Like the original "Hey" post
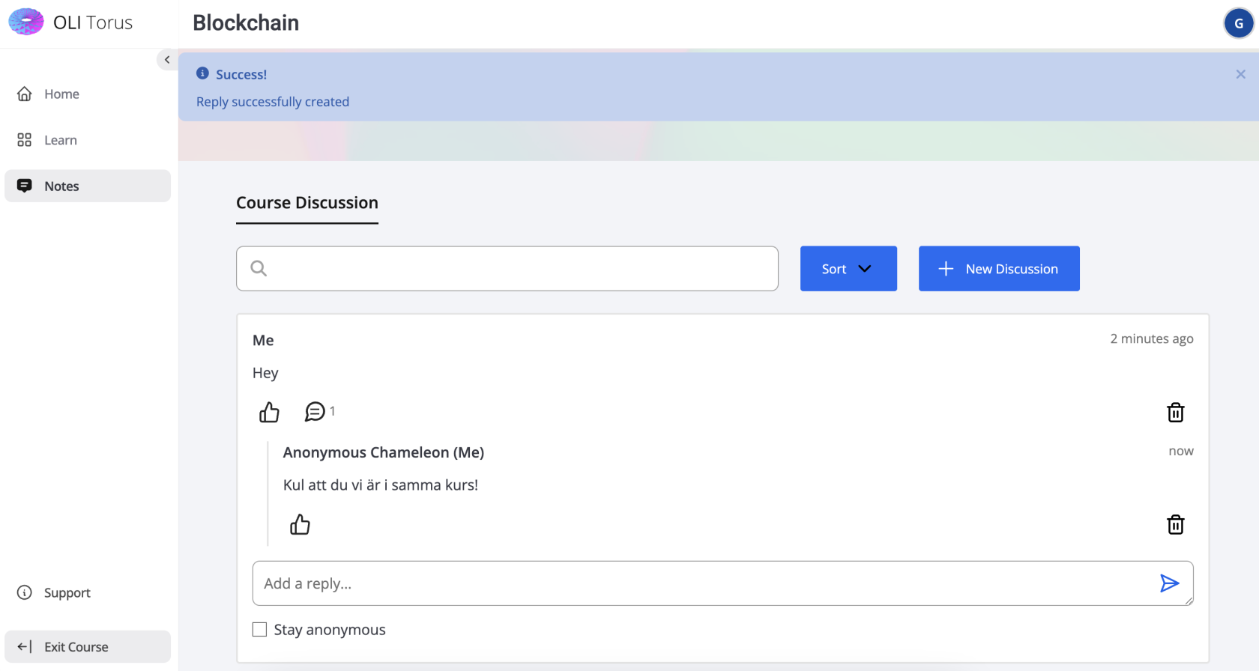 point(269,413)
